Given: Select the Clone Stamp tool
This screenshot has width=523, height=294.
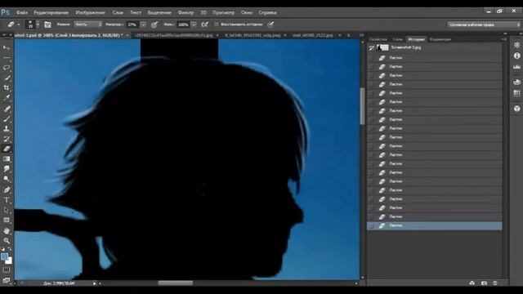Looking at the screenshot, I should click(7, 129).
